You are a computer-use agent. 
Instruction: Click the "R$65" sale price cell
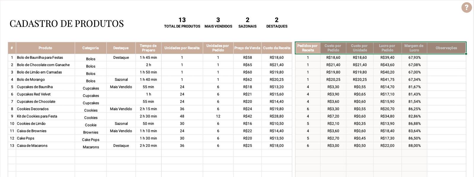click(x=247, y=65)
